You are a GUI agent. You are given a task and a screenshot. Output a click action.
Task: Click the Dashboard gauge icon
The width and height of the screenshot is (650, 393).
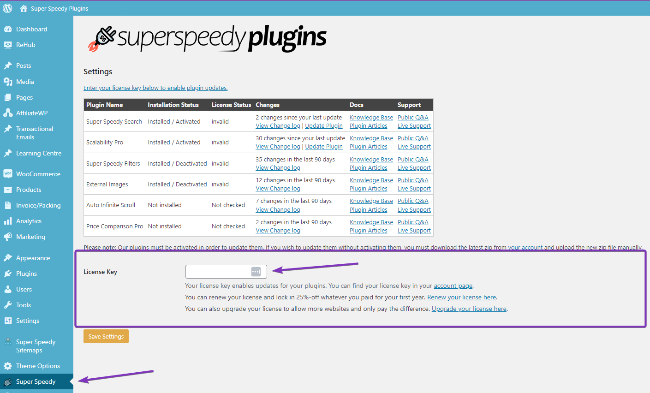pyautogui.click(x=8, y=29)
